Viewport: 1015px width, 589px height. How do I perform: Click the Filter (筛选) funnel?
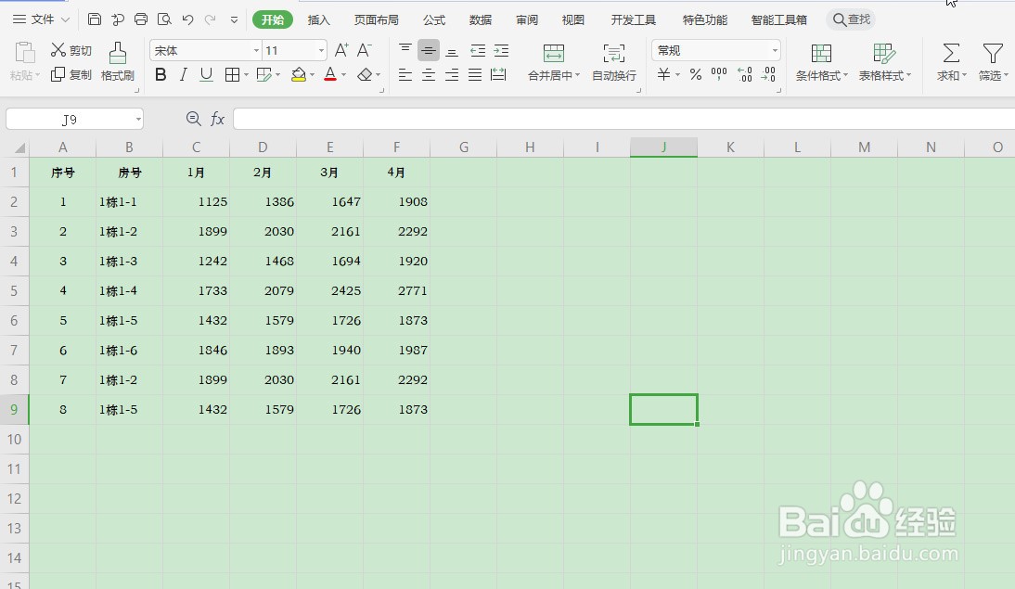pyautogui.click(x=993, y=62)
